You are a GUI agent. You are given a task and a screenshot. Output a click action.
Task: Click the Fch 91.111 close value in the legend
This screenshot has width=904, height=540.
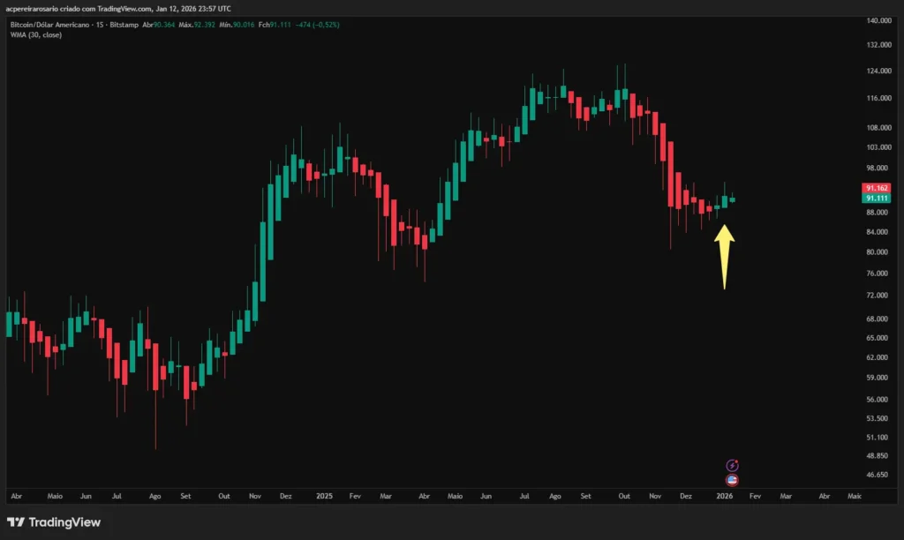coord(274,26)
